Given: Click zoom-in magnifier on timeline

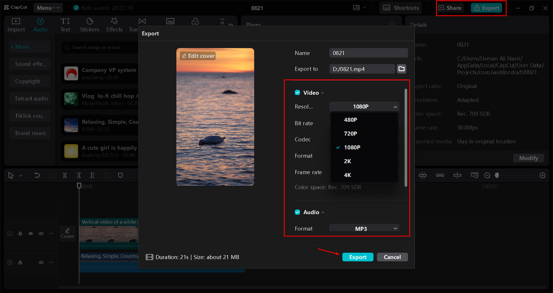Looking at the screenshot, I should 543,175.
